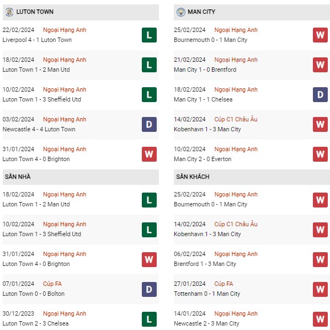Click the D badge for Newcastle 4-4 Luton Town
Screen dimensions: 330x330
click(149, 124)
